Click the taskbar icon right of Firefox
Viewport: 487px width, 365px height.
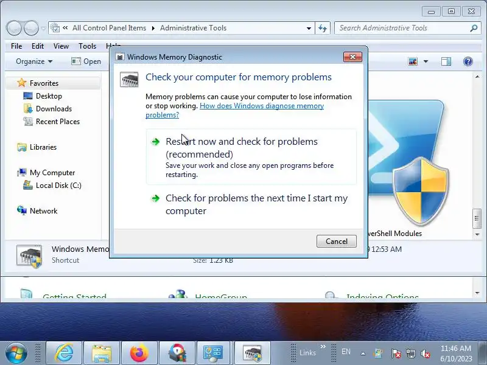click(177, 353)
